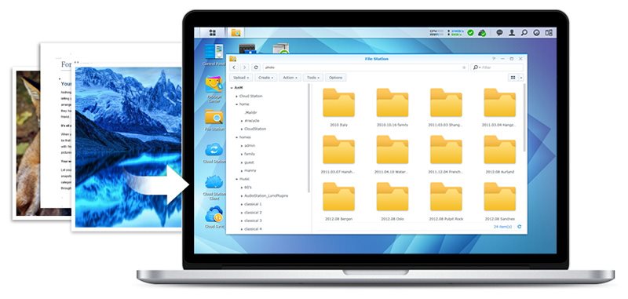628x299 pixels.
Task: Expand the #recycle tree folder
Action: 242,121
